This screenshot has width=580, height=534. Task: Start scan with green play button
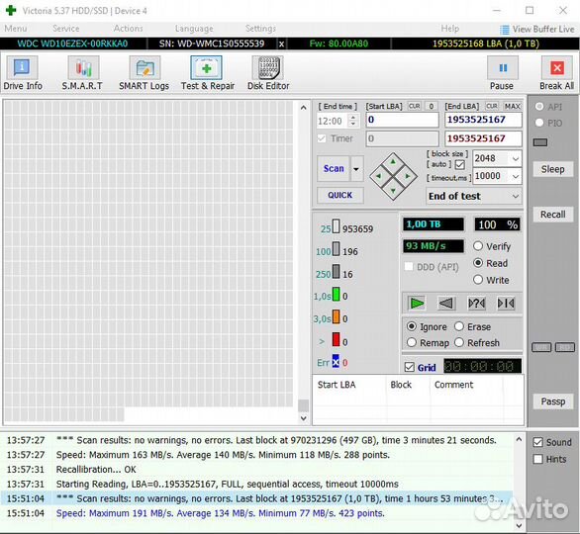(x=417, y=304)
